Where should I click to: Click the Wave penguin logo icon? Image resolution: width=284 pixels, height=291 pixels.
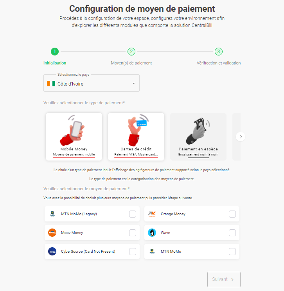click(152, 233)
